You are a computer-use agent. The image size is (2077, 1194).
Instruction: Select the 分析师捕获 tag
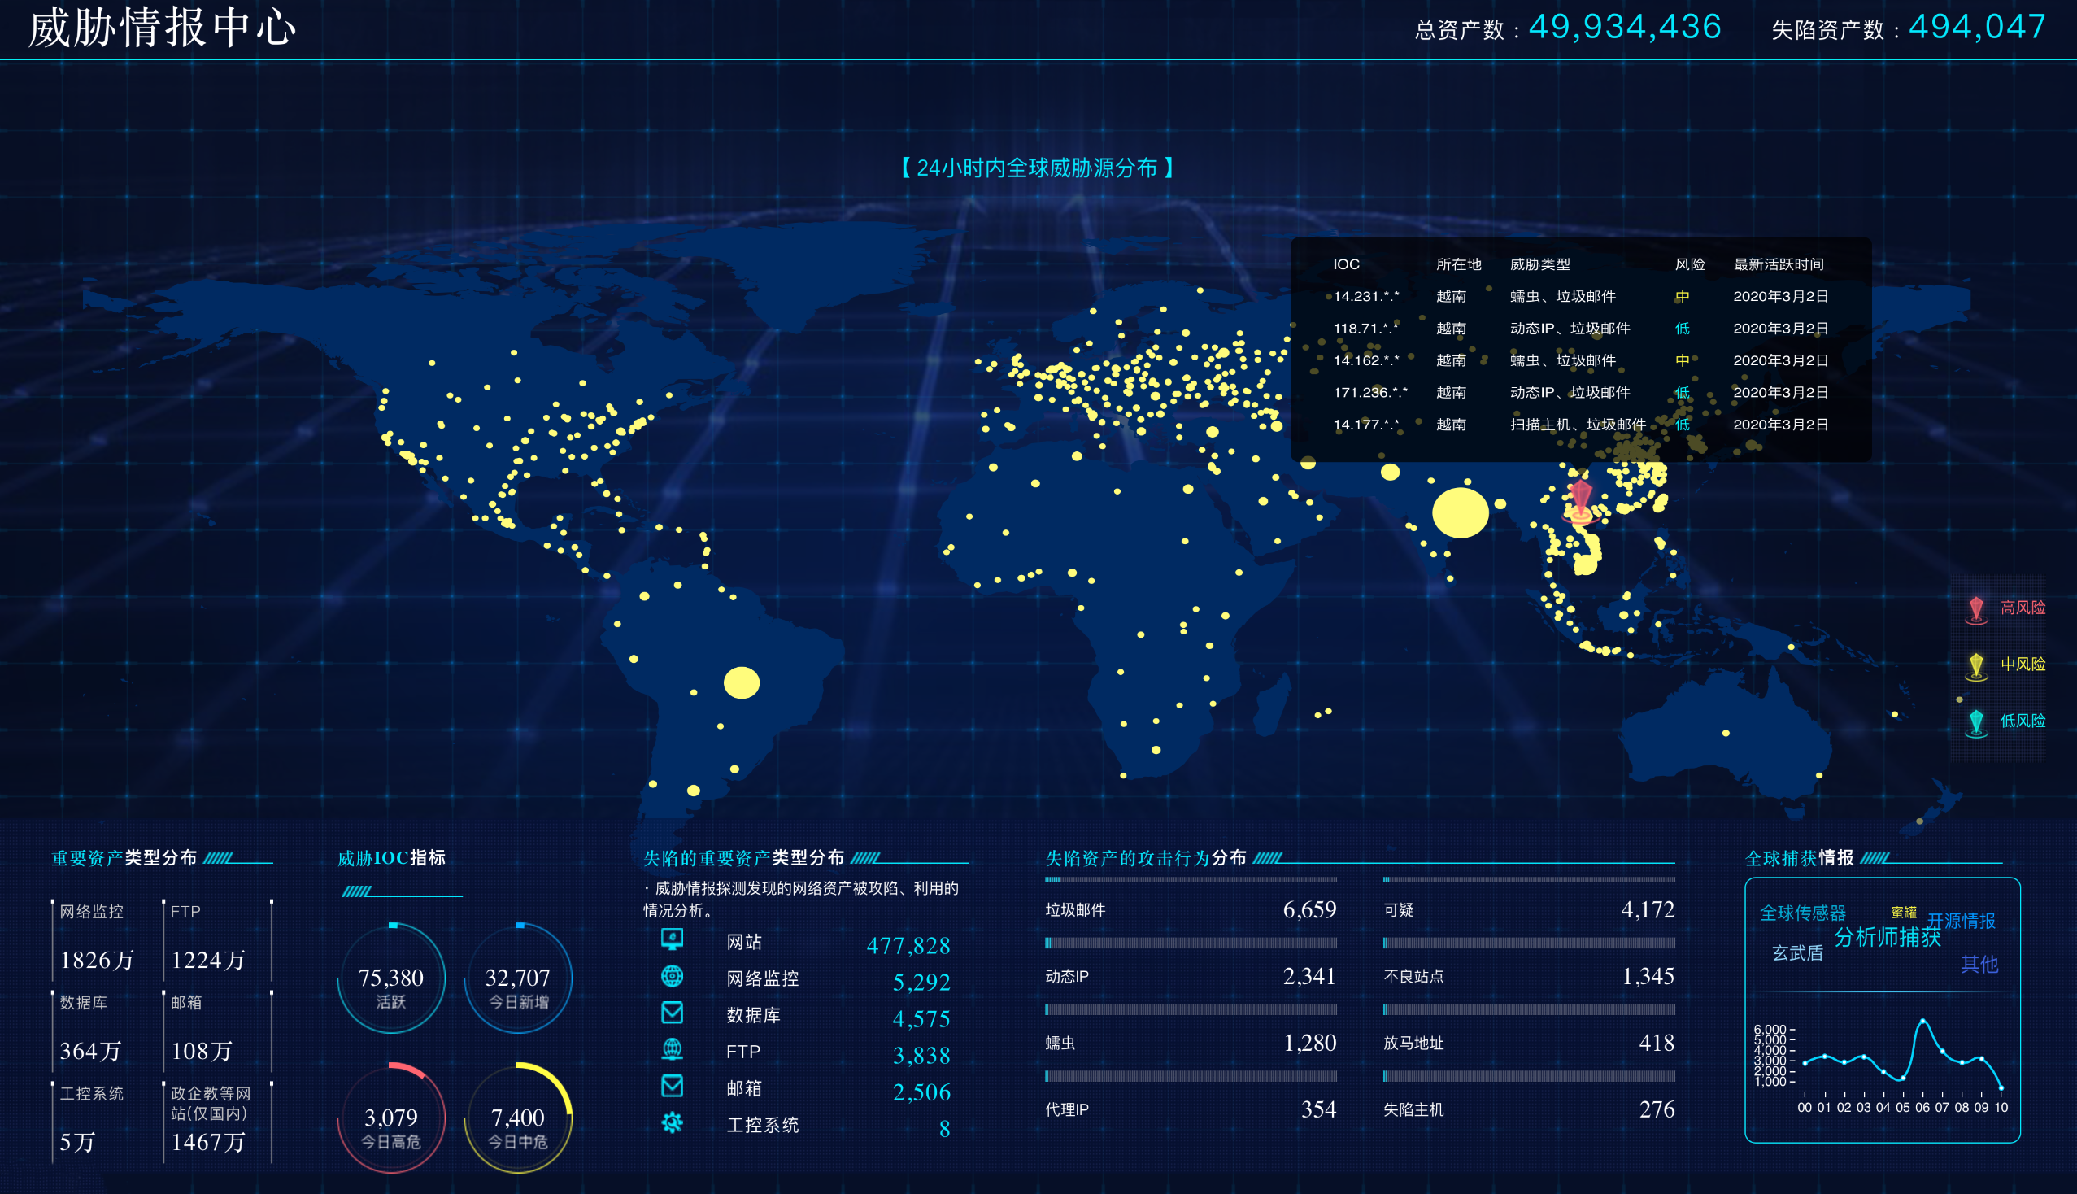(1887, 937)
